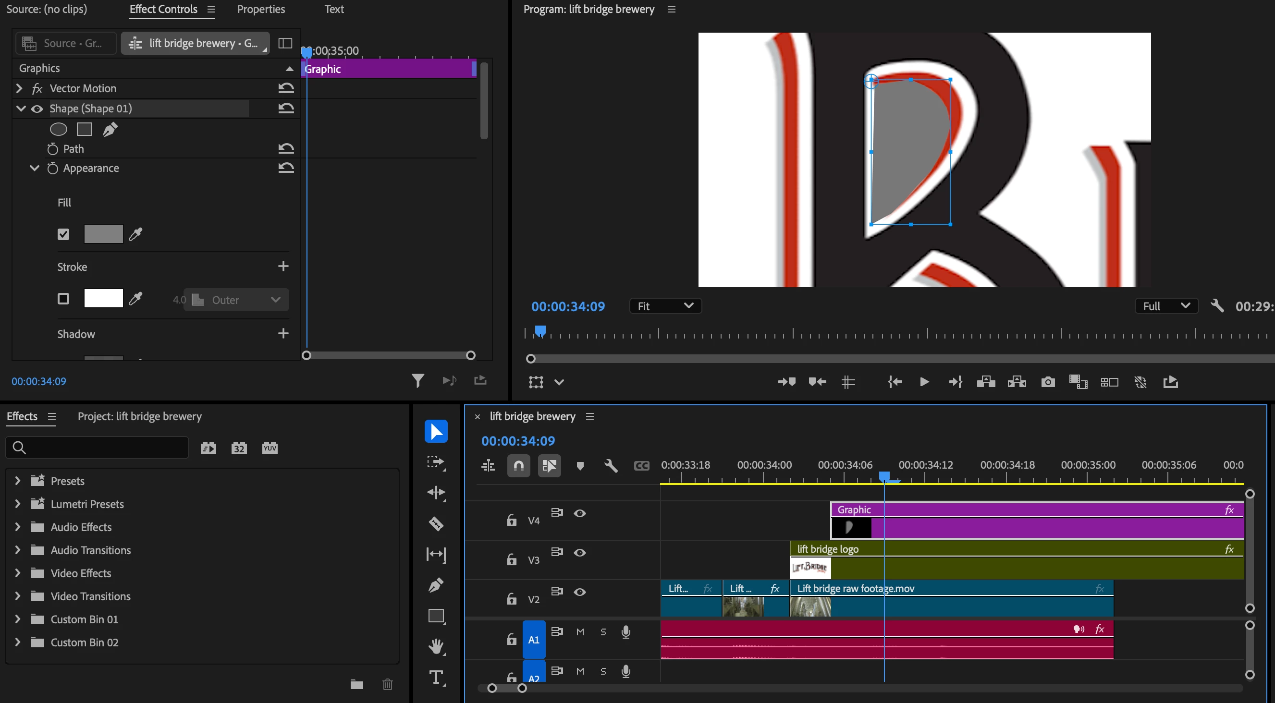Enable the Stroke checkbox
Image resolution: width=1275 pixels, height=703 pixels.
pos(63,298)
